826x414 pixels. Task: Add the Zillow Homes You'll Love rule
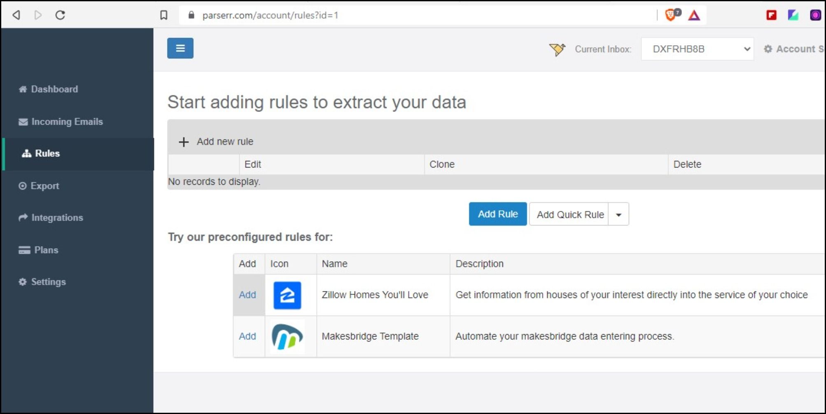(x=247, y=295)
